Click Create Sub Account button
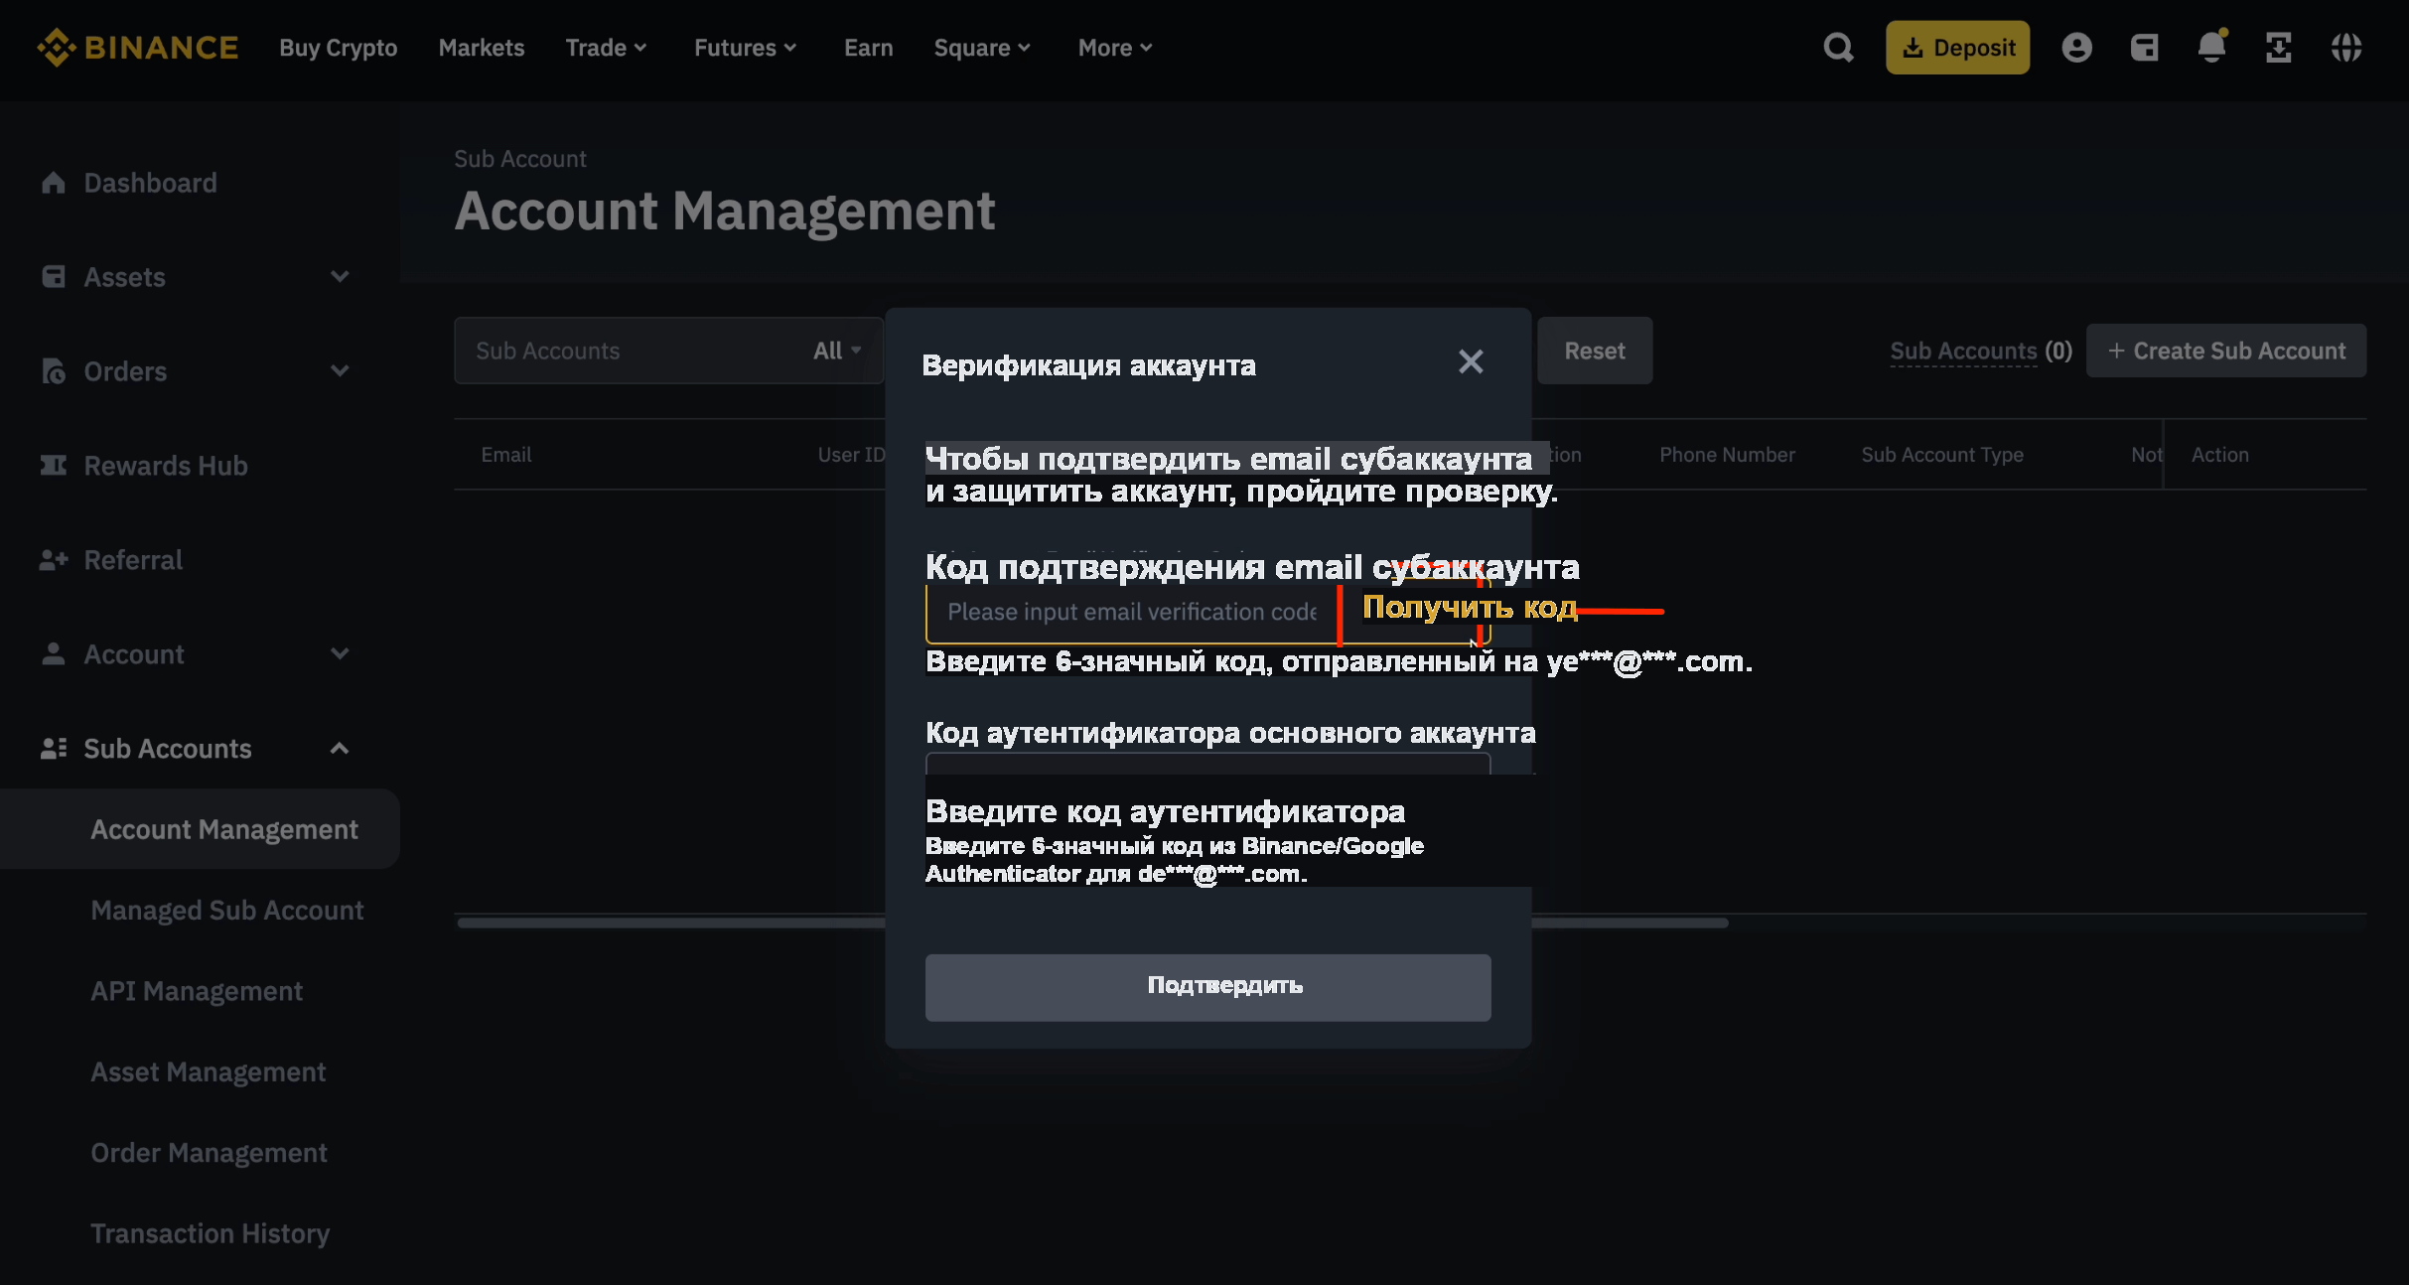 [2226, 351]
